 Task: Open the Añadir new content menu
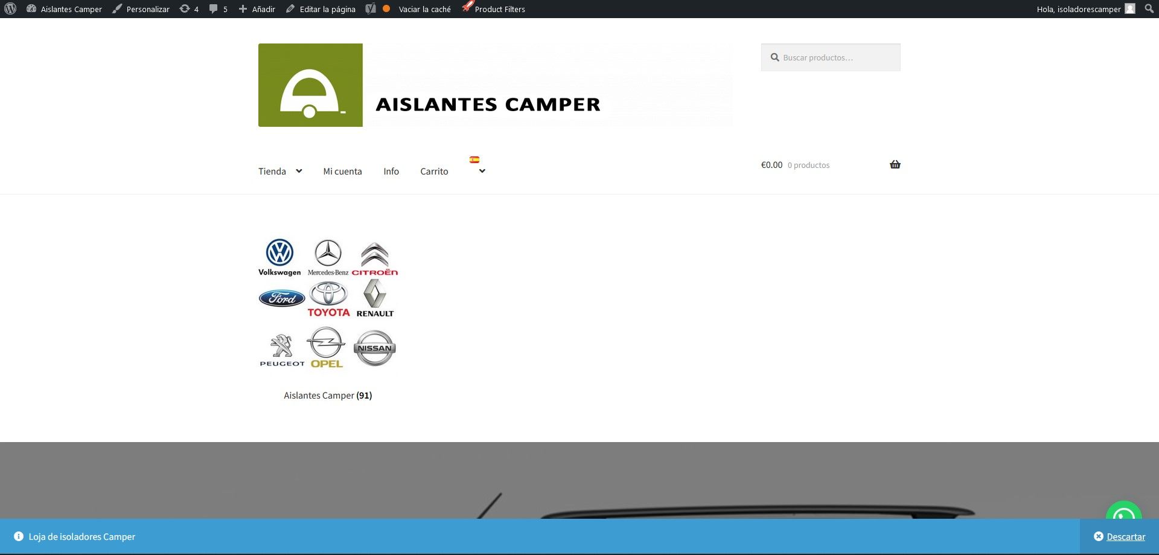click(x=257, y=9)
